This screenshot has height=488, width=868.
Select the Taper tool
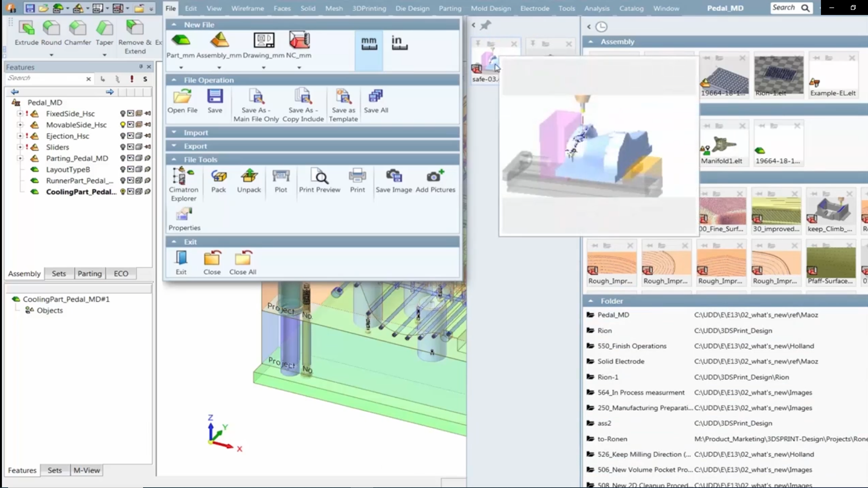pyautogui.click(x=104, y=33)
